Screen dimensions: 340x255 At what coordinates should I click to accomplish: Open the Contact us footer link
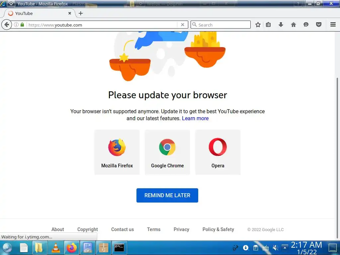[123, 229]
